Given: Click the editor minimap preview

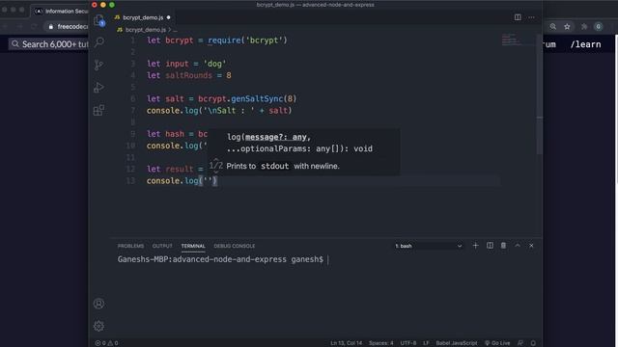Looking at the screenshot, I should (x=512, y=40).
